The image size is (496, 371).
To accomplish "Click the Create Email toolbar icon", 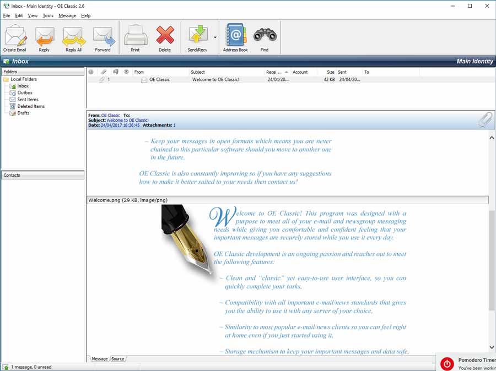I will tap(15, 38).
